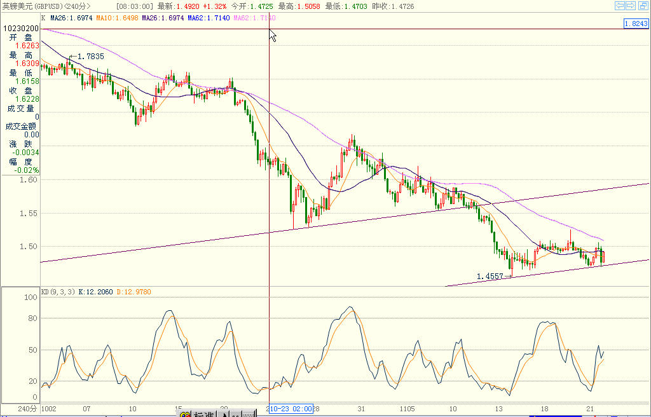This screenshot has height=417, width=651.
Task: Click the 最高:1.5058 header value
Action: [x=299, y=6]
